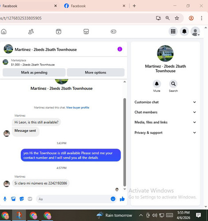Open a new browser tab
208x221 pixels.
point(134,6)
